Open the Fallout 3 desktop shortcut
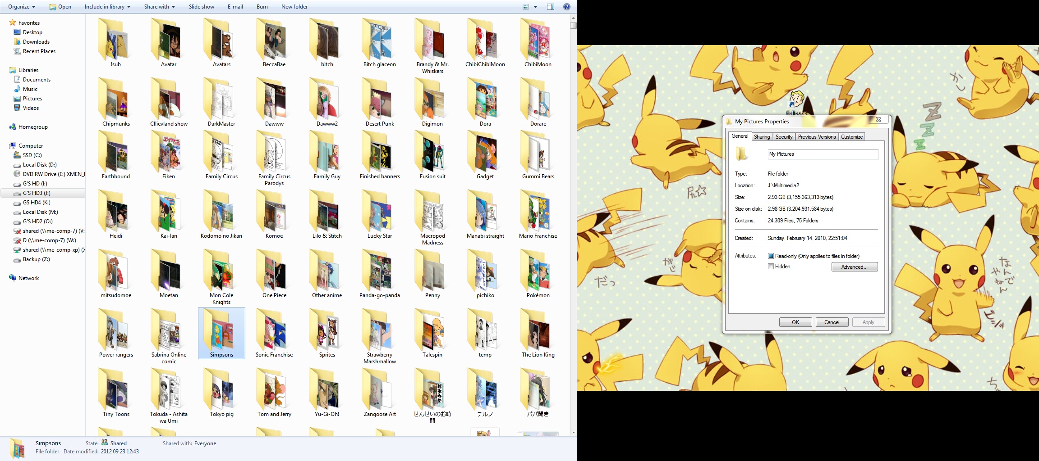 click(796, 103)
